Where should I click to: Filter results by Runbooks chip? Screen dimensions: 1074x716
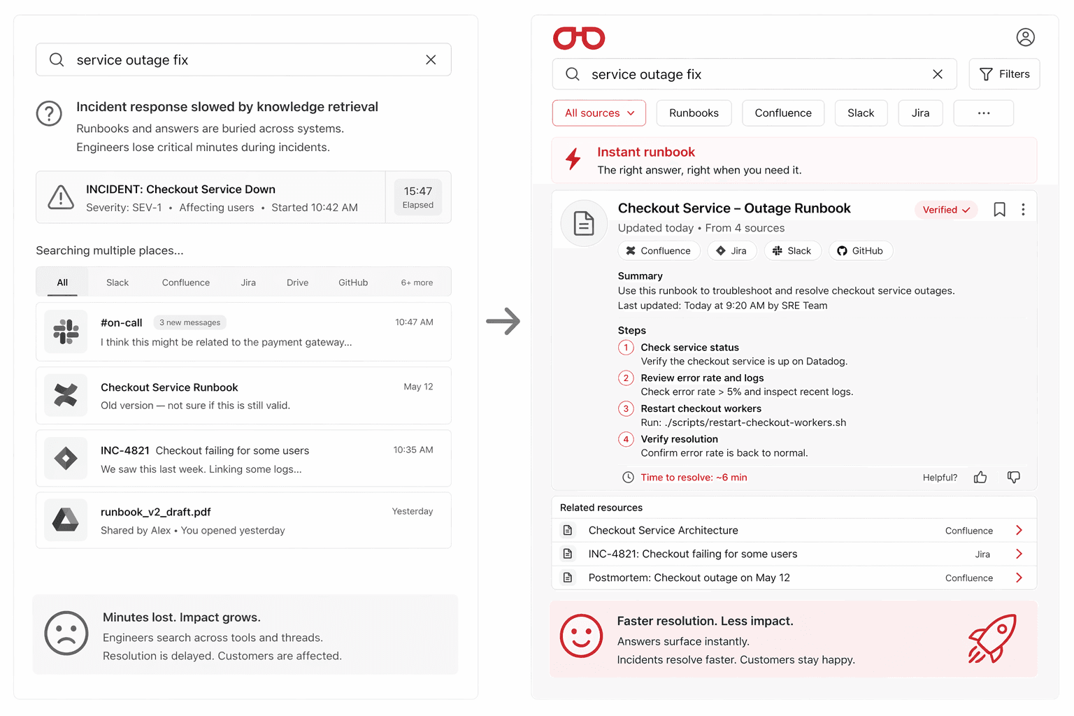click(694, 113)
